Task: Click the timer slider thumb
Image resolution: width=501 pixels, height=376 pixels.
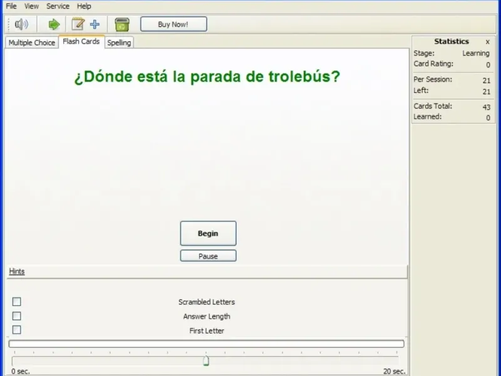Action: [x=206, y=361]
